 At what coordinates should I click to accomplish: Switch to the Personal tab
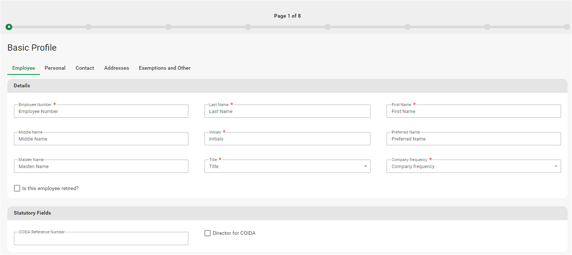[x=55, y=68]
